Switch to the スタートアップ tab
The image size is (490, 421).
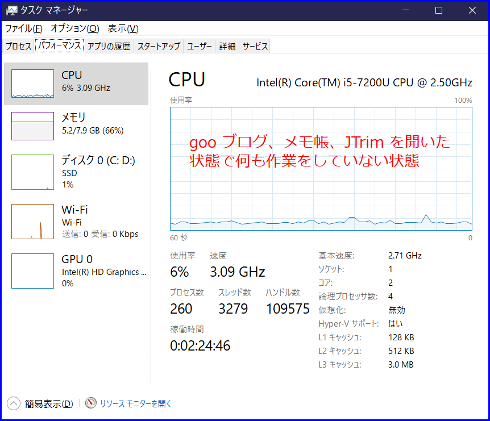tap(159, 46)
